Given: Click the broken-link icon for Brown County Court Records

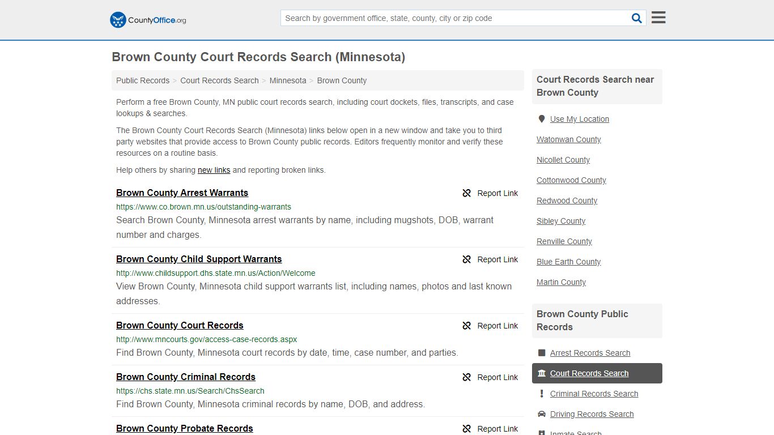Looking at the screenshot, I should [466, 326].
